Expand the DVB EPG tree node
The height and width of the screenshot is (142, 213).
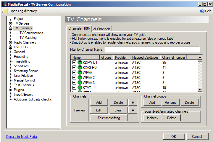coord(10,47)
